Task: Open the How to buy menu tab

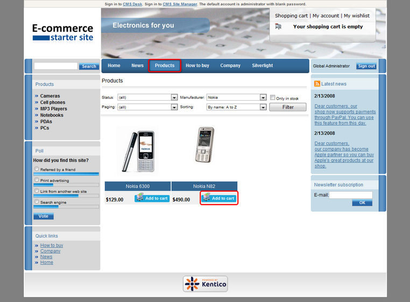Action: pos(197,66)
